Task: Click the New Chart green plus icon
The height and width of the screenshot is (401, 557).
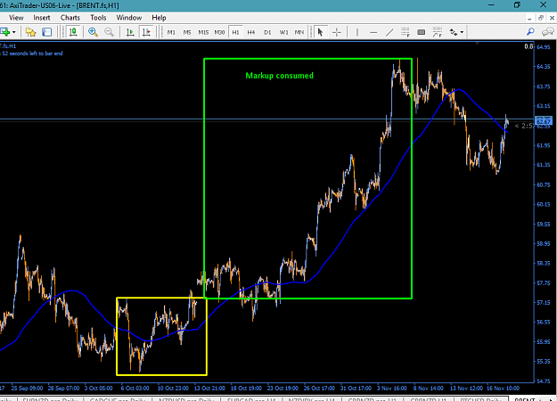Action: tap(5, 32)
